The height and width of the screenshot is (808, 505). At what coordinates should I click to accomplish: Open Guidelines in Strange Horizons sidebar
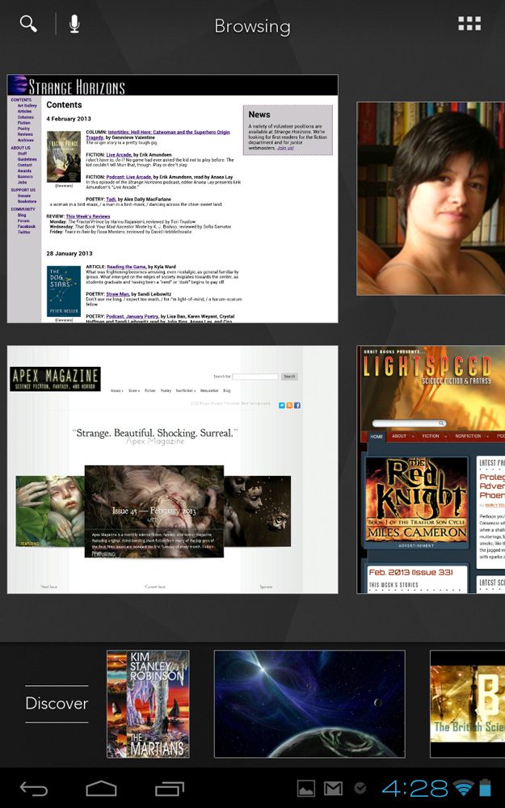point(27,159)
